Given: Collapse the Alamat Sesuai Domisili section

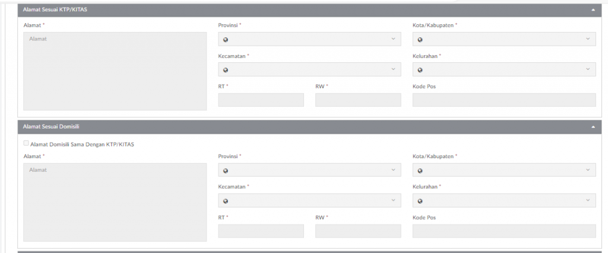Looking at the screenshot, I should coord(593,127).
